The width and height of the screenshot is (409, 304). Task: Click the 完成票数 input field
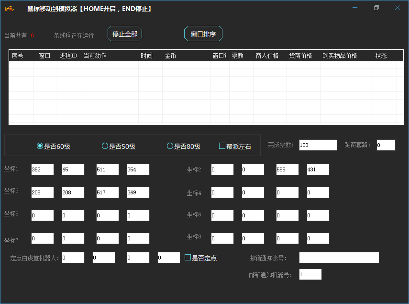coord(318,145)
